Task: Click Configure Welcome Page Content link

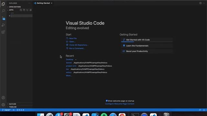Action: [120, 104]
